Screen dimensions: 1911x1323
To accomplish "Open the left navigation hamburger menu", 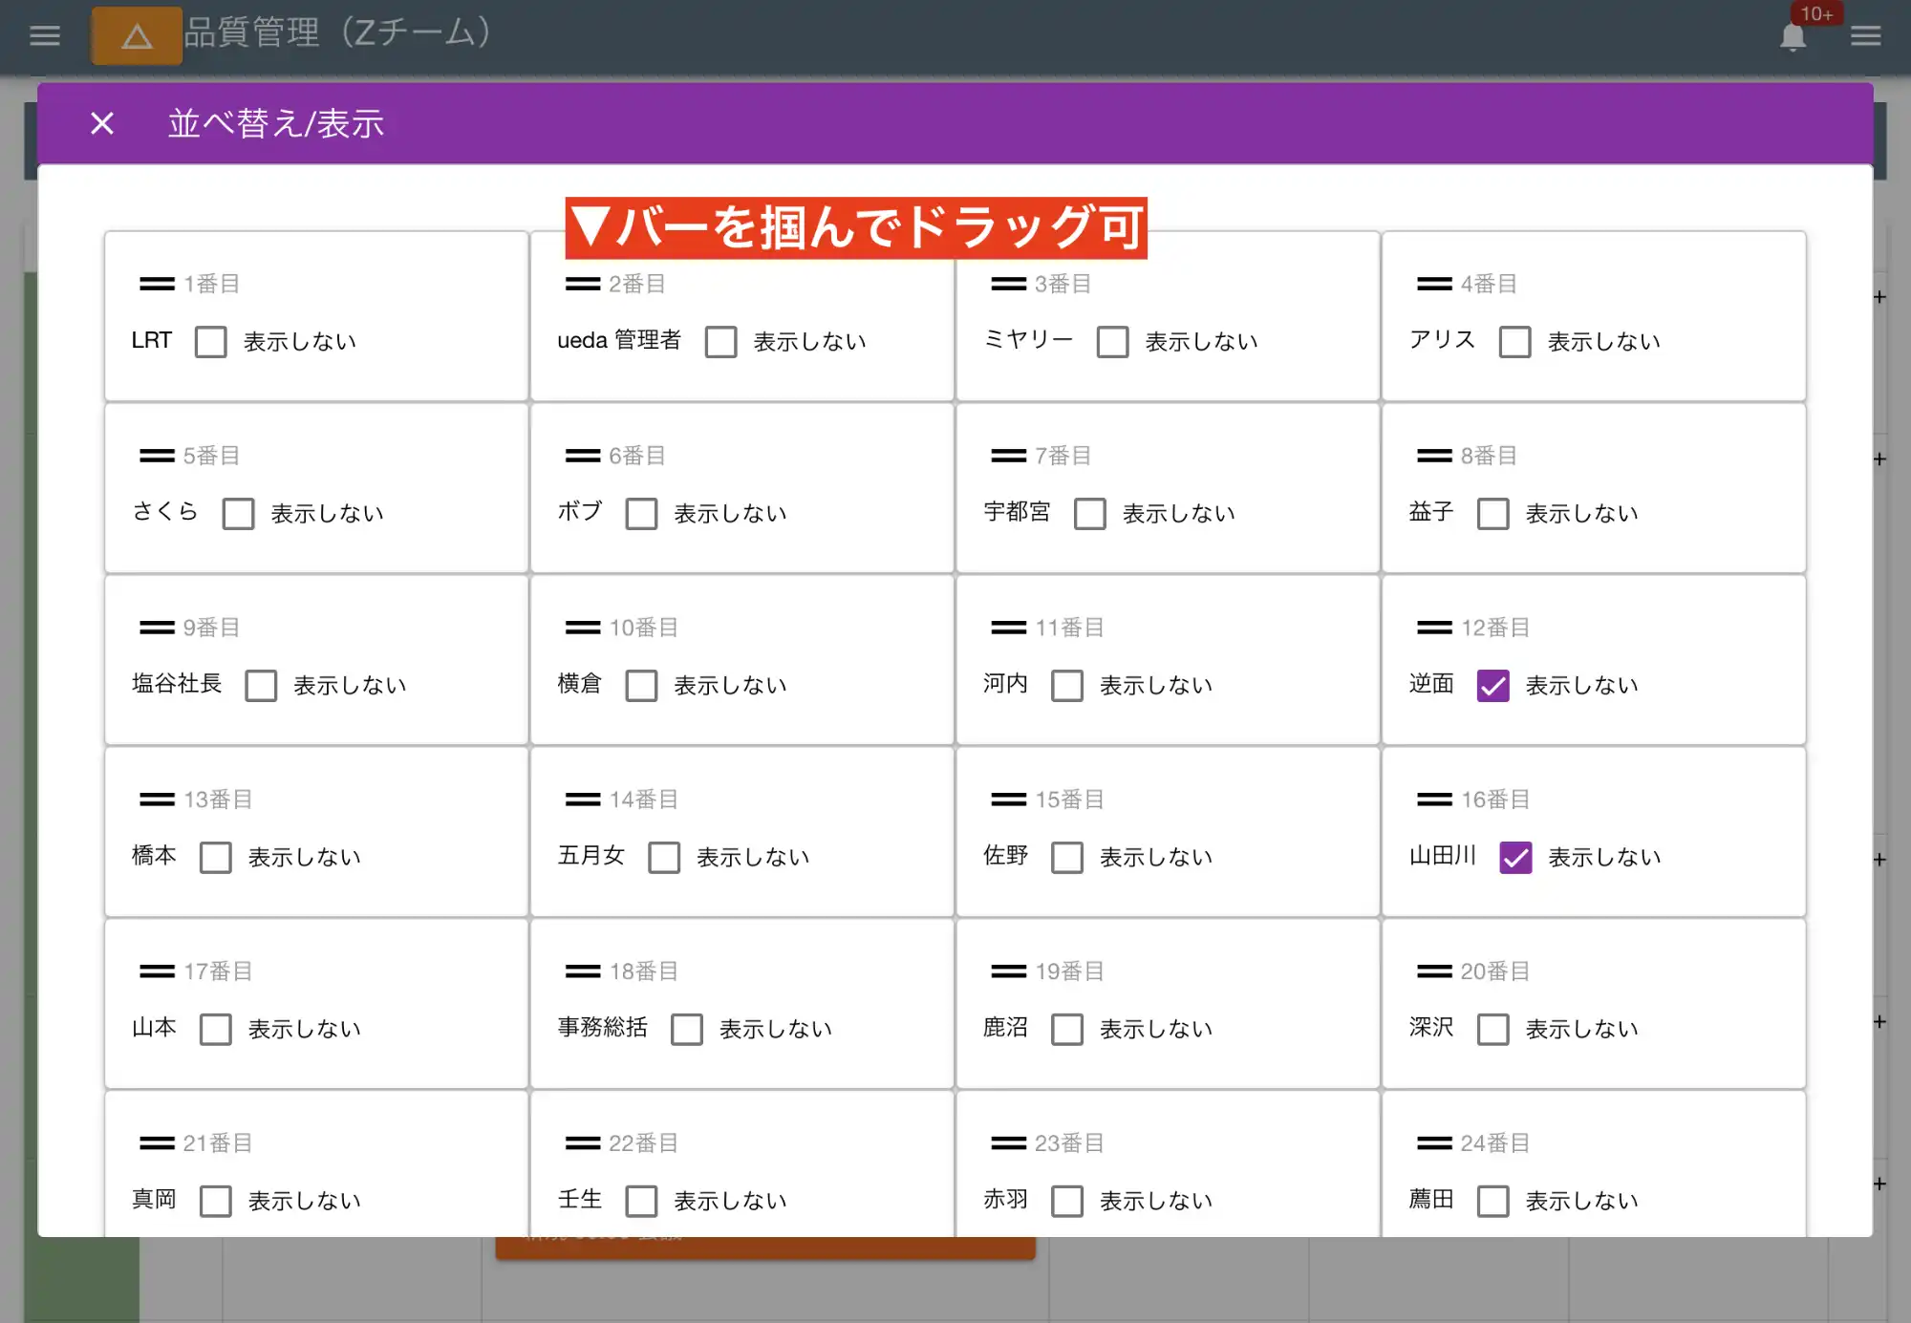I will pos(44,34).
